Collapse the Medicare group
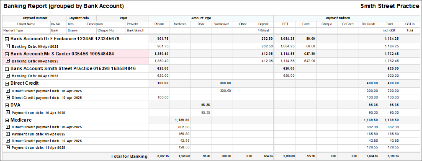Viewport: 422px width, 161px height. pos(7,120)
